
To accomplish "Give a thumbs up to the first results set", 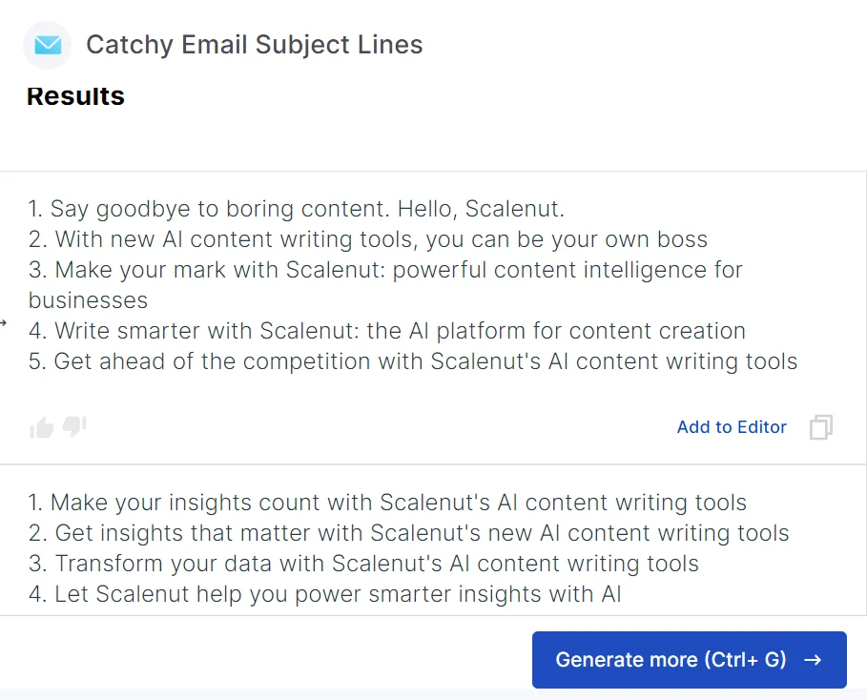I will click(x=40, y=427).
